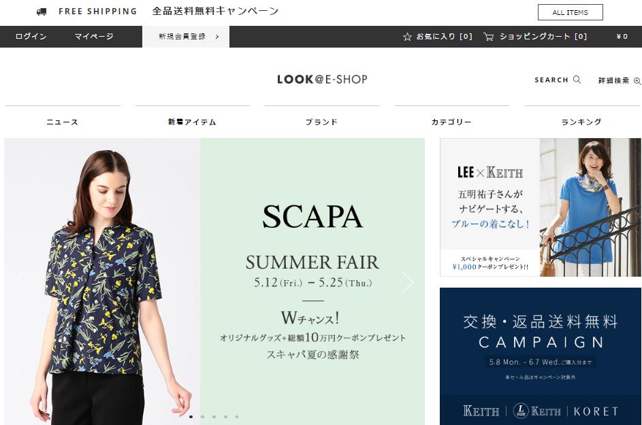Open the LEE × KEITH campaign banner
Image resolution: width=642 pixels, height=425 pixels.
(x=541, y=207)
